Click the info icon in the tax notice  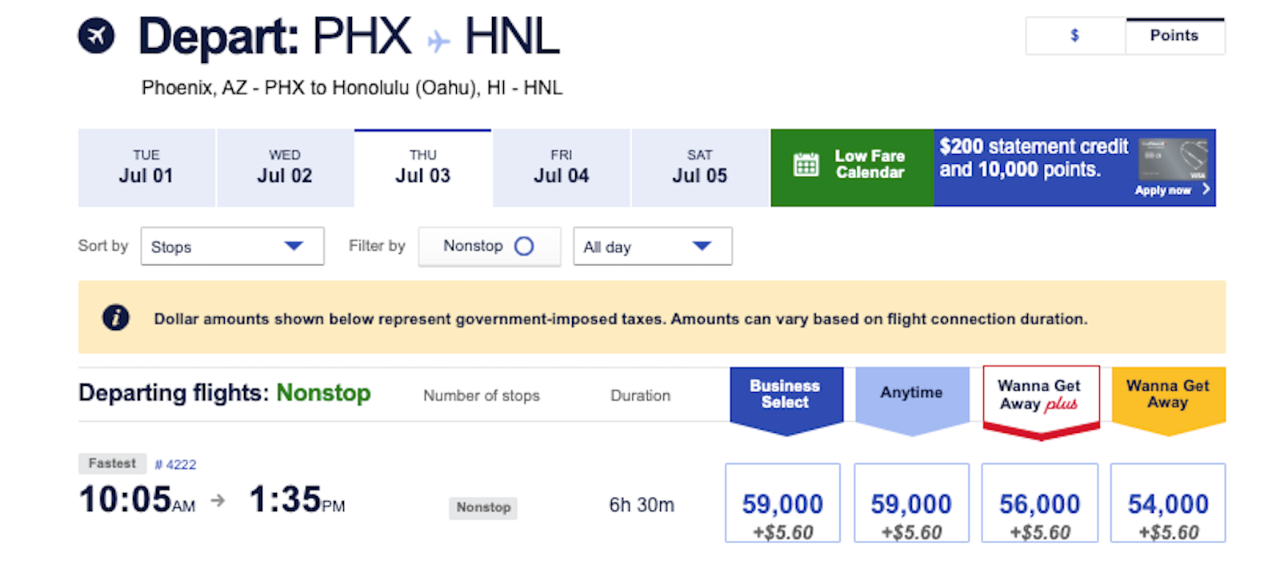pyautogui.click(x=116, y=317)
